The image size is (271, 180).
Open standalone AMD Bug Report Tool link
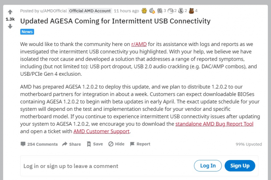point(214,124)
